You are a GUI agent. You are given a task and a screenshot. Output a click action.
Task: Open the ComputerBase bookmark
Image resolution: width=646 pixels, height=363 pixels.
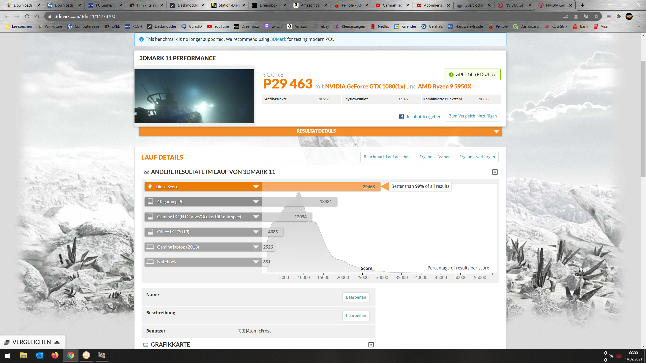(83, 26)
